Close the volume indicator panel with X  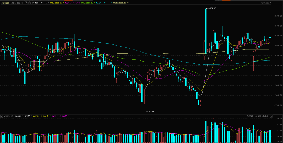click(271, 116)
